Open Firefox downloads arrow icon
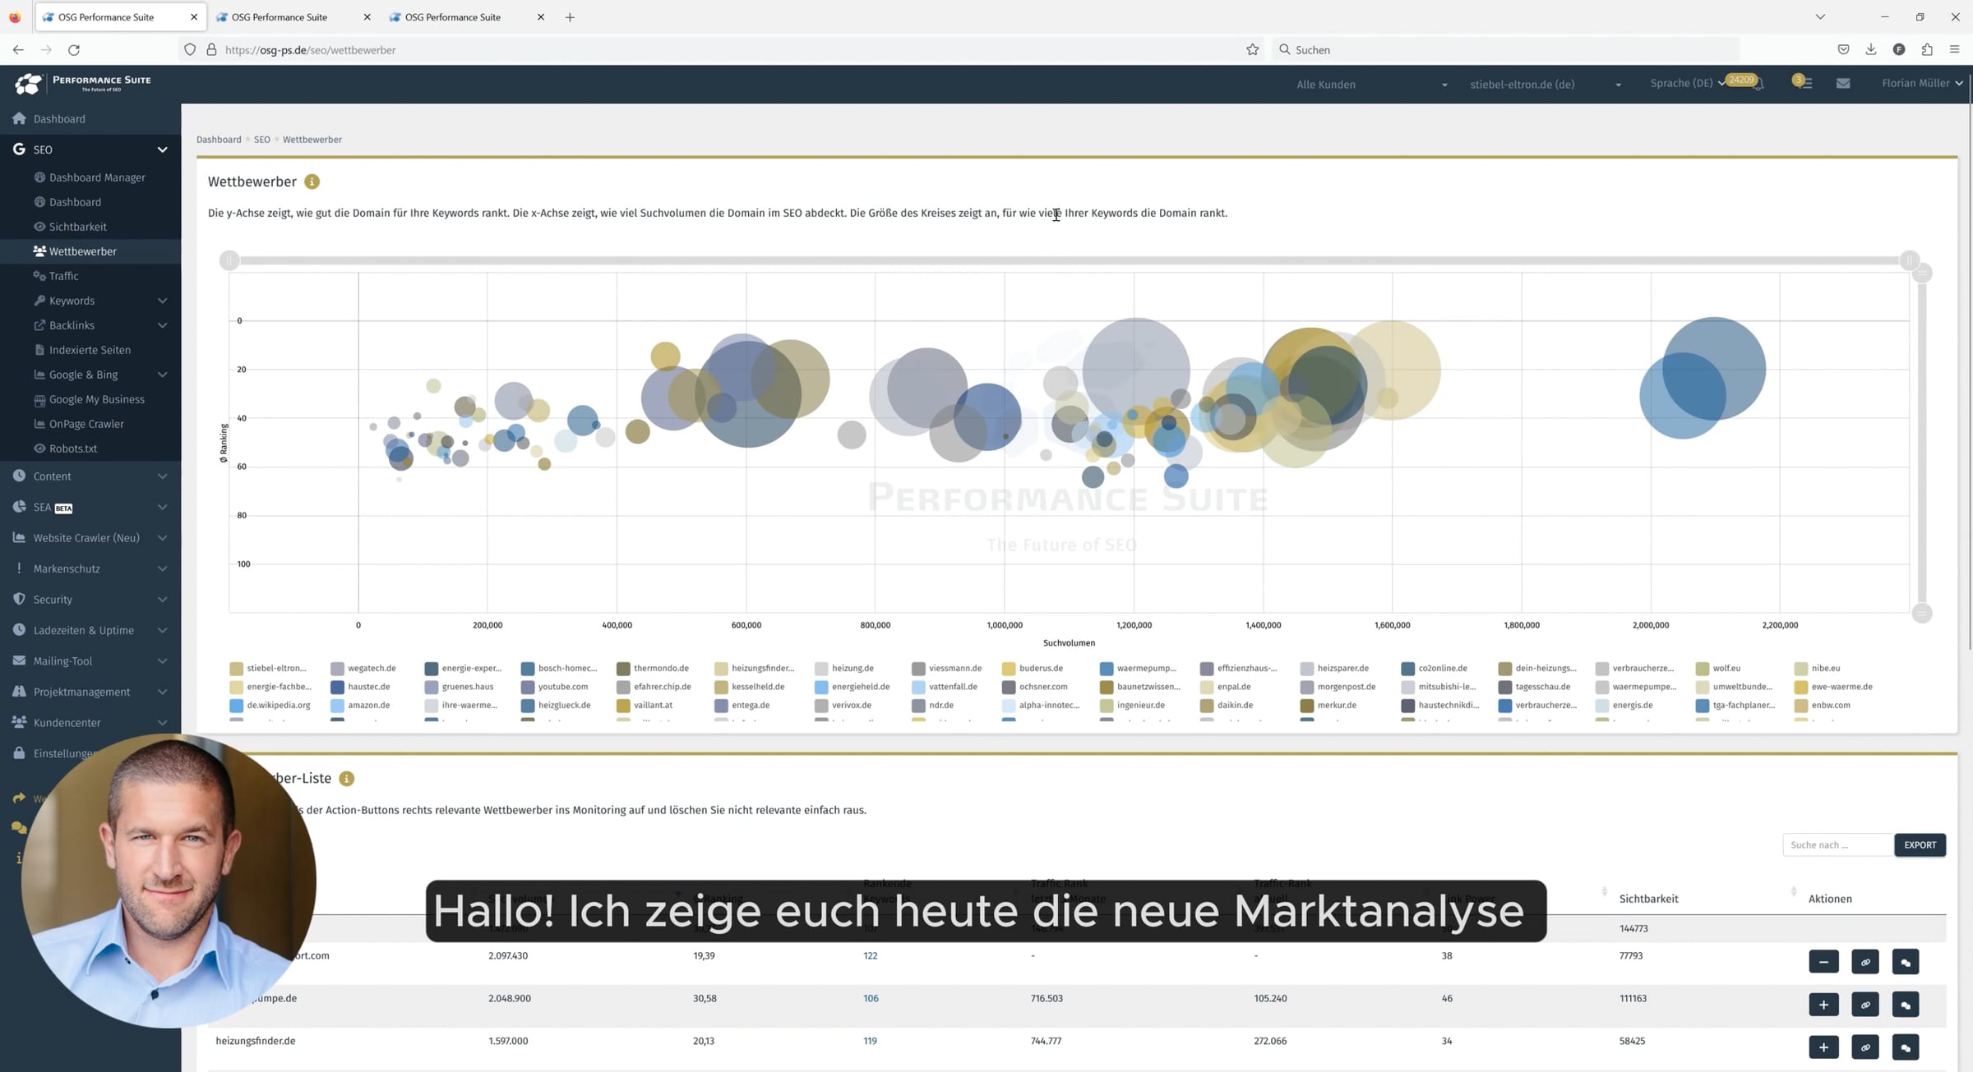The image size is (1973, 1072). pos(1871,50)
